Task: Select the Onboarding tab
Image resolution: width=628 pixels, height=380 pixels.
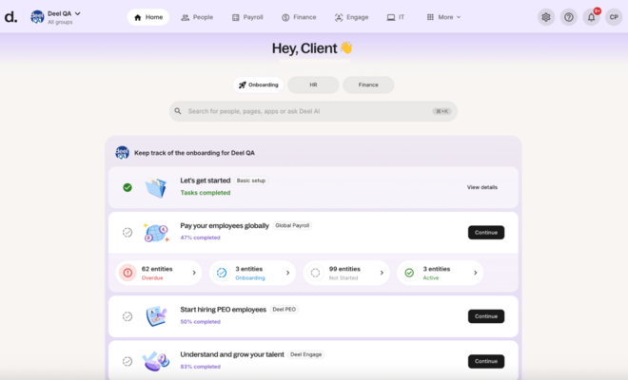Action: 258,85
